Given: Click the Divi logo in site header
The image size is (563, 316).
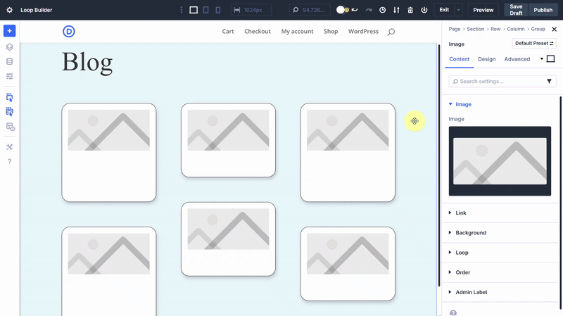Looking at the screenshot, I should coord(69,32).
